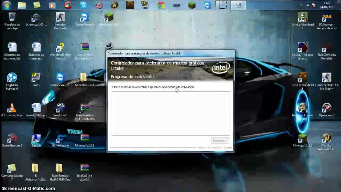Select BadOp7(bY djzhOt) archive icon

84,172
